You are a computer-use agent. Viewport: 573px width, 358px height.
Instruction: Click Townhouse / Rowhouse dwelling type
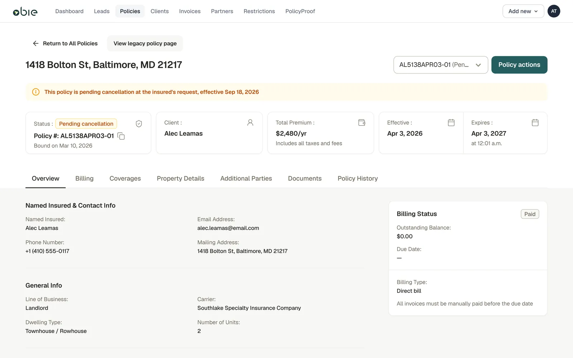(x=56, y=331)
